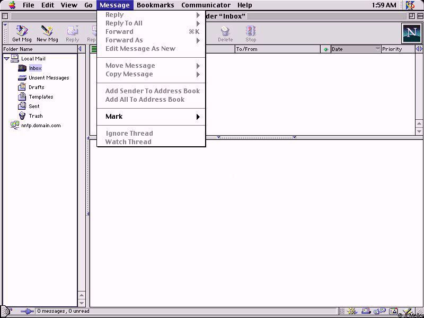Expand the Forward As submenu arrow

tap(198, 40)
